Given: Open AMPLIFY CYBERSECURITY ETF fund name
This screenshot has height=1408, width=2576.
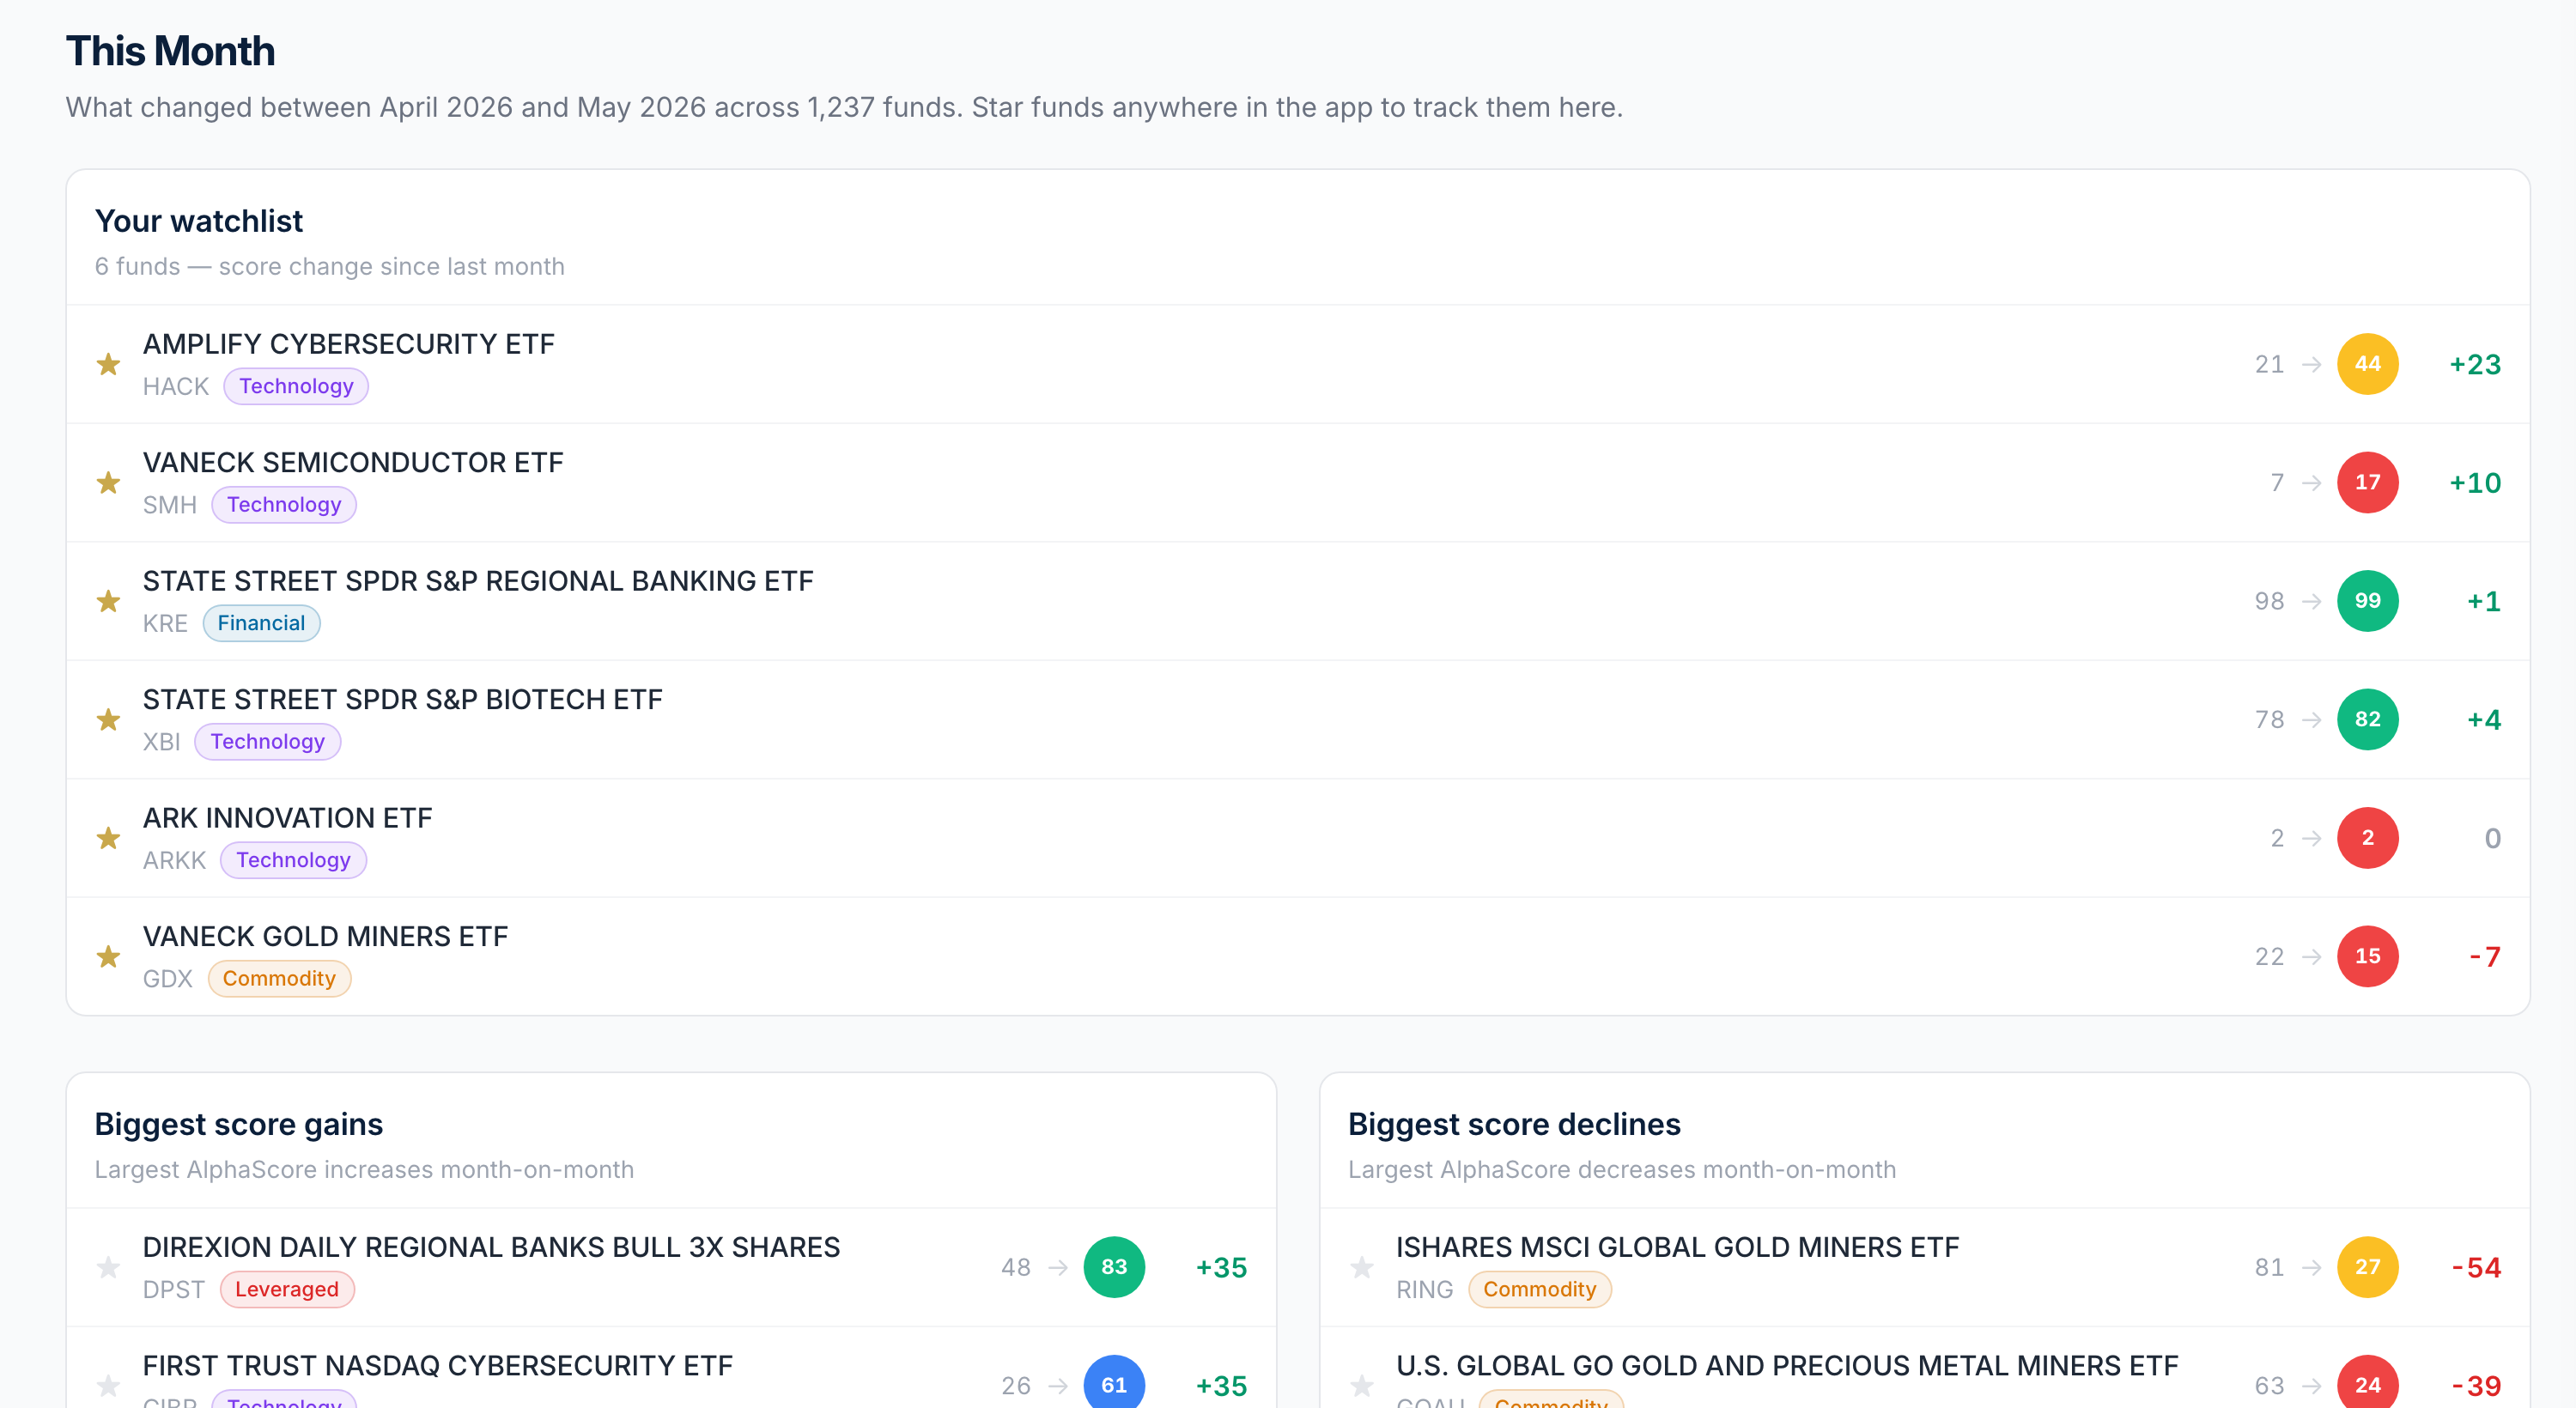Looking at the screenshot, I should (348, 344).
